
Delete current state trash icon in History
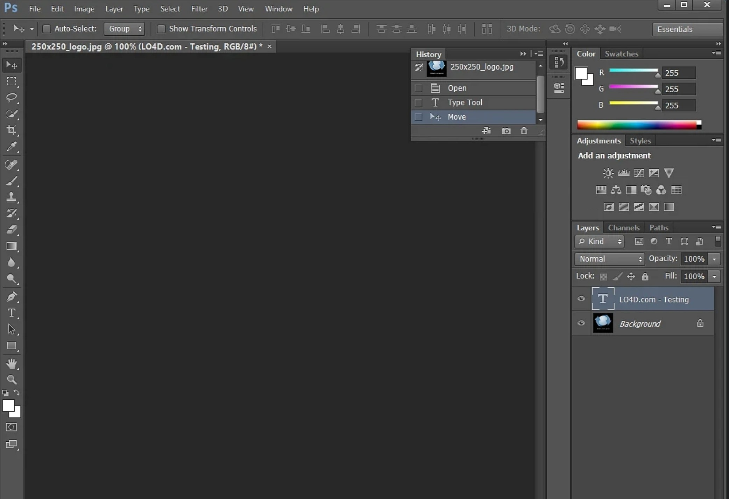(x=524, y=131)
